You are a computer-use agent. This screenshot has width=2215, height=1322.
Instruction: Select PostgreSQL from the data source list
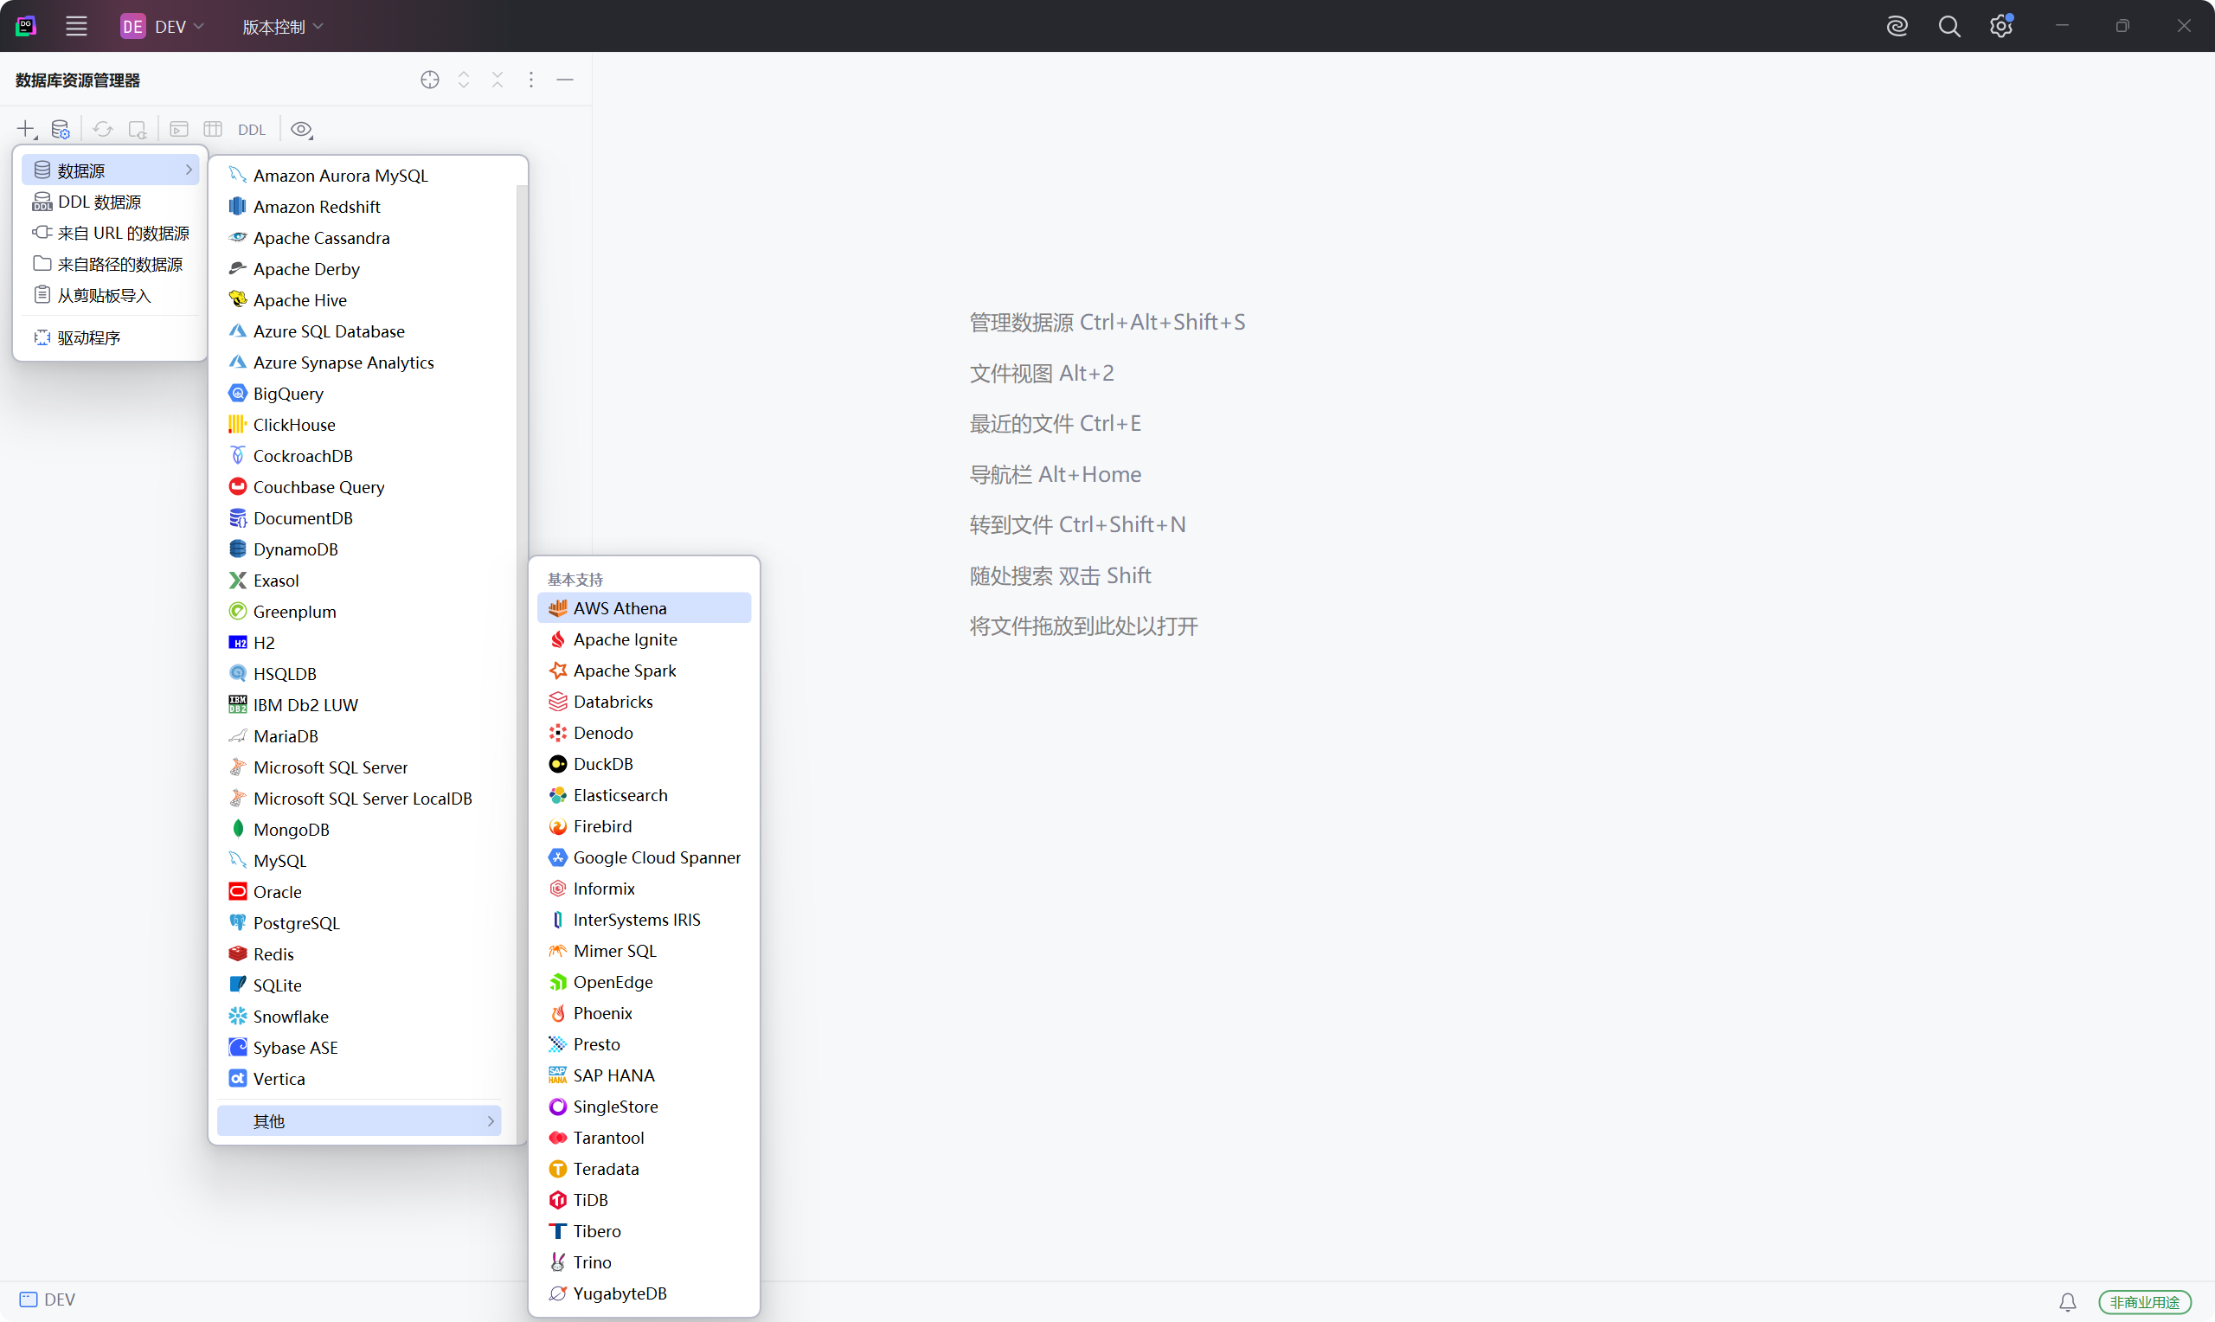[x=296, y=922]
